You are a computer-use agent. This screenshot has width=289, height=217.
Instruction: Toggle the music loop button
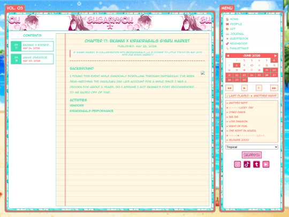[259, 88]
